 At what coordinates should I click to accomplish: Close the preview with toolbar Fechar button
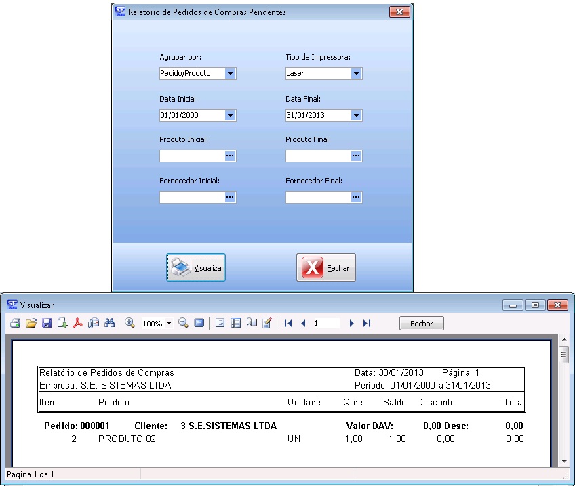tap(421, 324)
